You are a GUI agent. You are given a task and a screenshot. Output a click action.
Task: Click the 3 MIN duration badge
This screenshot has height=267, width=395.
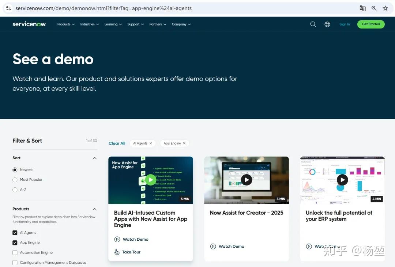[281, 199]
